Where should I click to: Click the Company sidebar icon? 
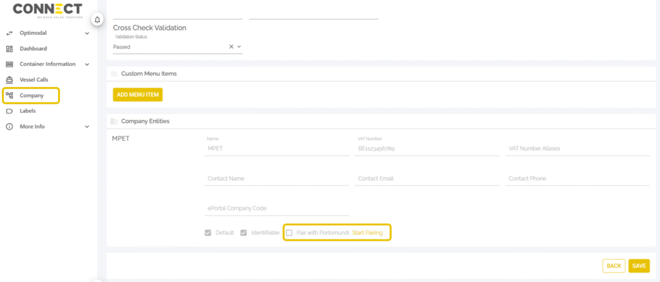pyautogui.click(x=9, y=95)
